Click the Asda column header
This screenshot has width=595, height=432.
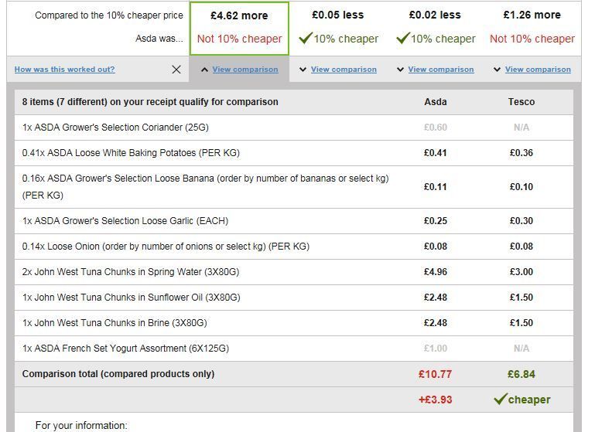[x=436, y=102]
